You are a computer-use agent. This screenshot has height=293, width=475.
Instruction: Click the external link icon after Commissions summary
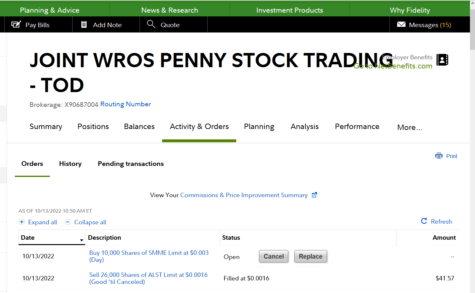coord(314,195)
